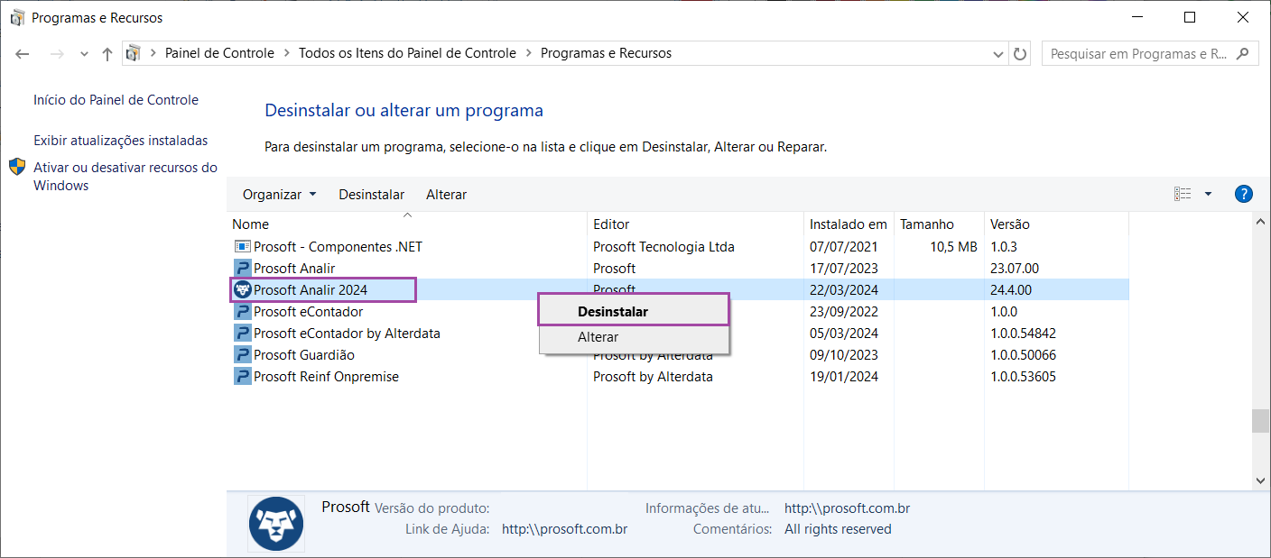
Task: Click Prosoft Tecnologia Ltda editor cell
Action: 663,247
